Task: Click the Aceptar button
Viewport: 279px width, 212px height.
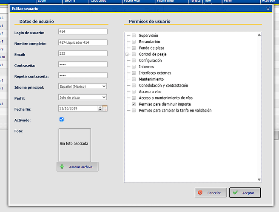Action: click(245, 192)
